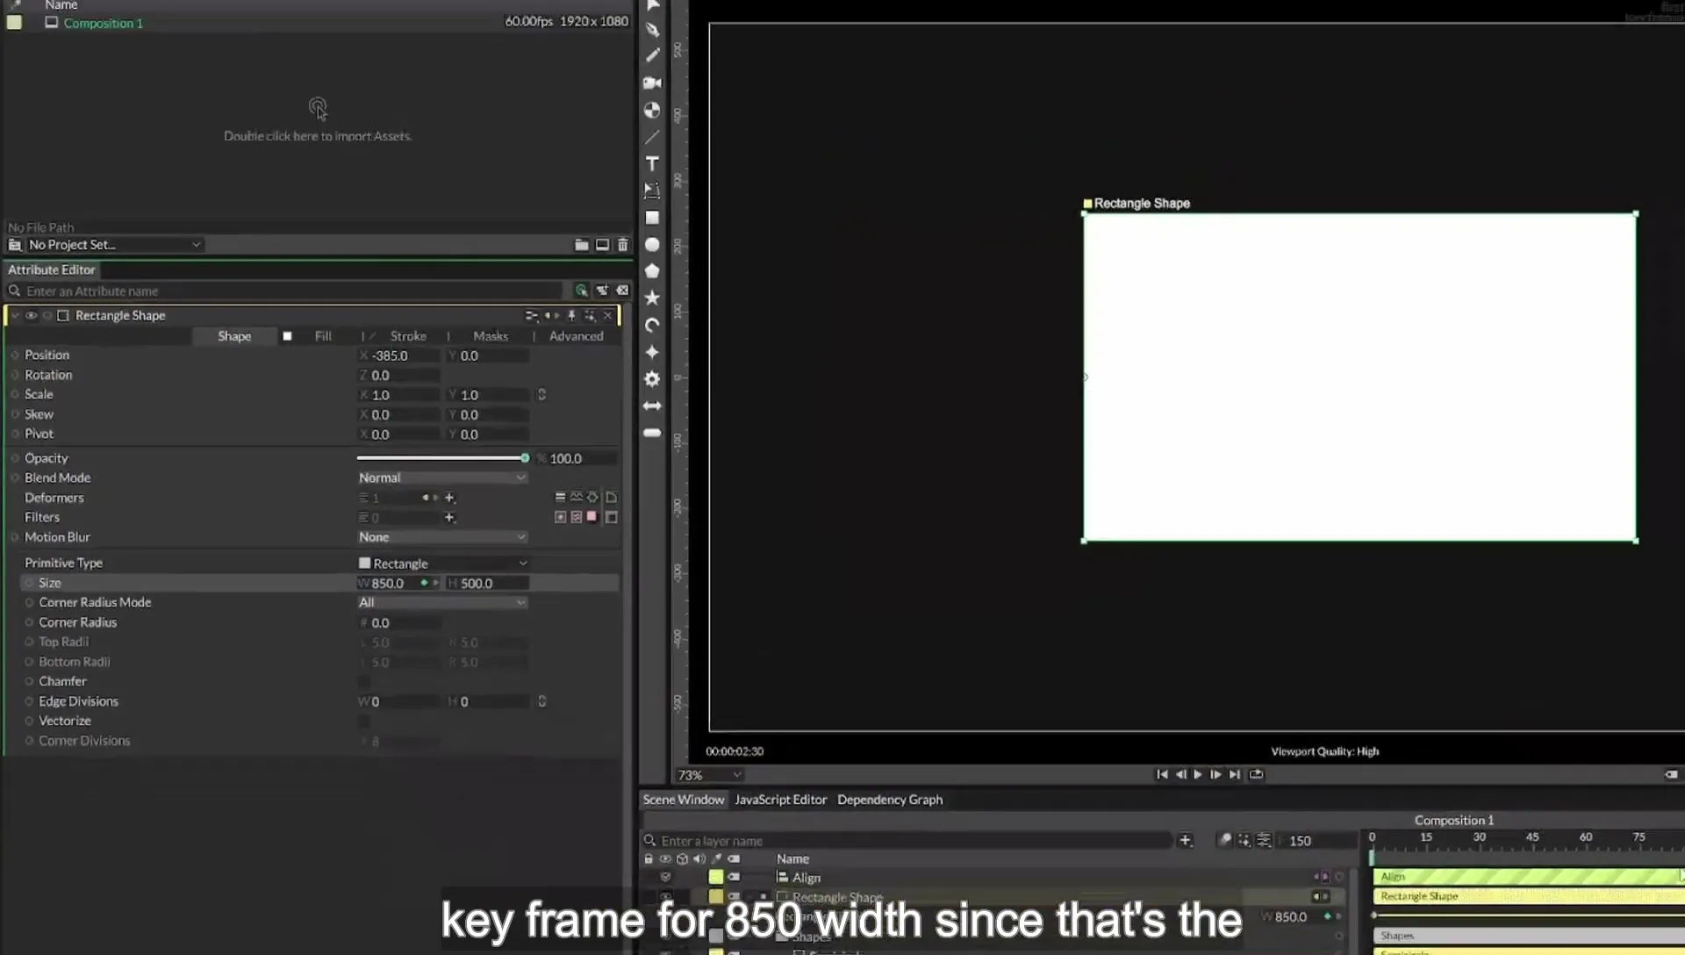Select the Rectangle shape tool
Viewport: 1685px width, 955px height.
652,218
